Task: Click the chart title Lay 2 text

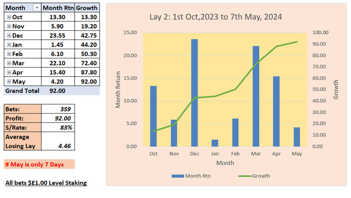Action: pos(216,17)
